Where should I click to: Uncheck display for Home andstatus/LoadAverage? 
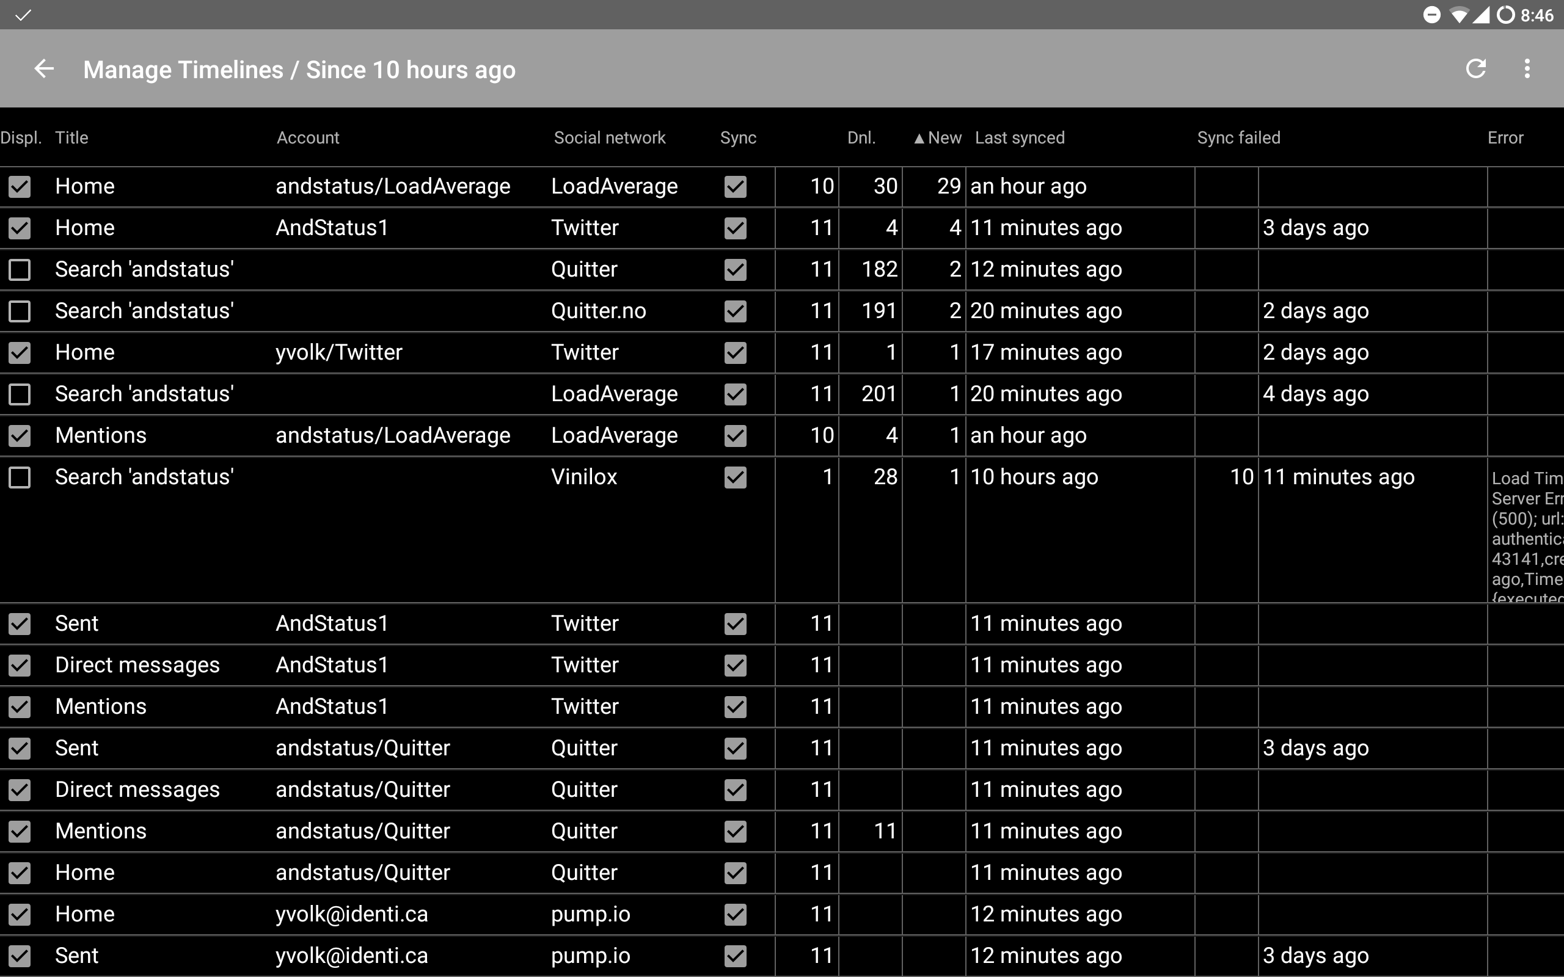pos(20,187)
